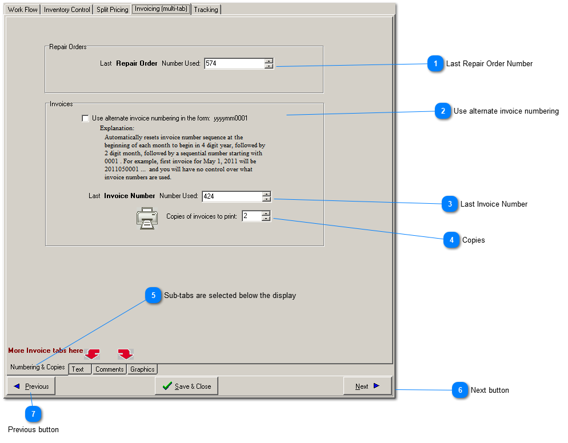This screenshot has height=443, width=568.
Task: Click the printer icon beside invoice copies
Action: tap(147, 218)
